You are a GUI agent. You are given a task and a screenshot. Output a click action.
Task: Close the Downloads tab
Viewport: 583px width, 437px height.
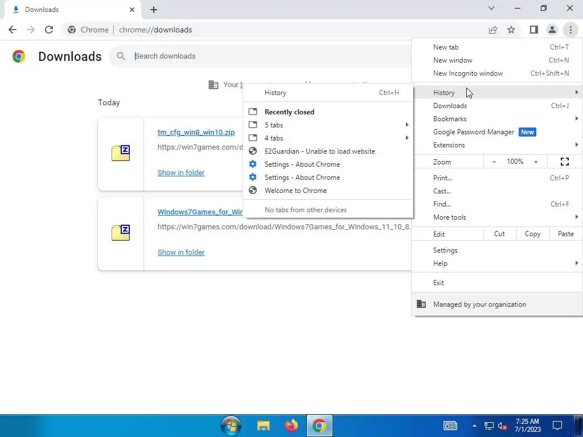[132, 10]
